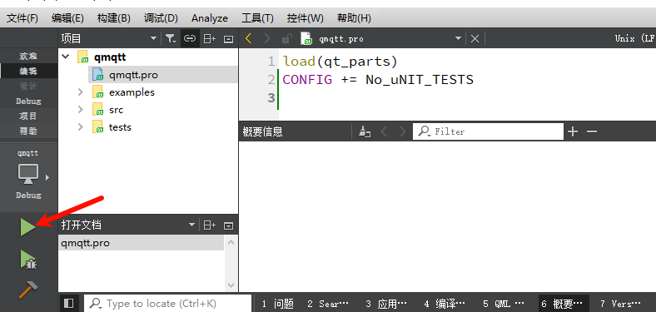Build the project with hammer icon
The height and width of the screenshot is (312, 656).
point(28,290)
